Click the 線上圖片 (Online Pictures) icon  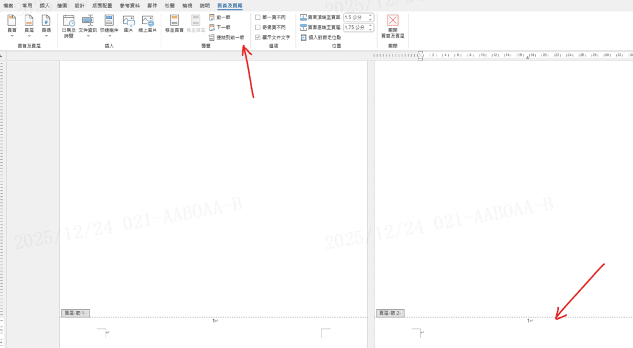(x=148, y=23)
